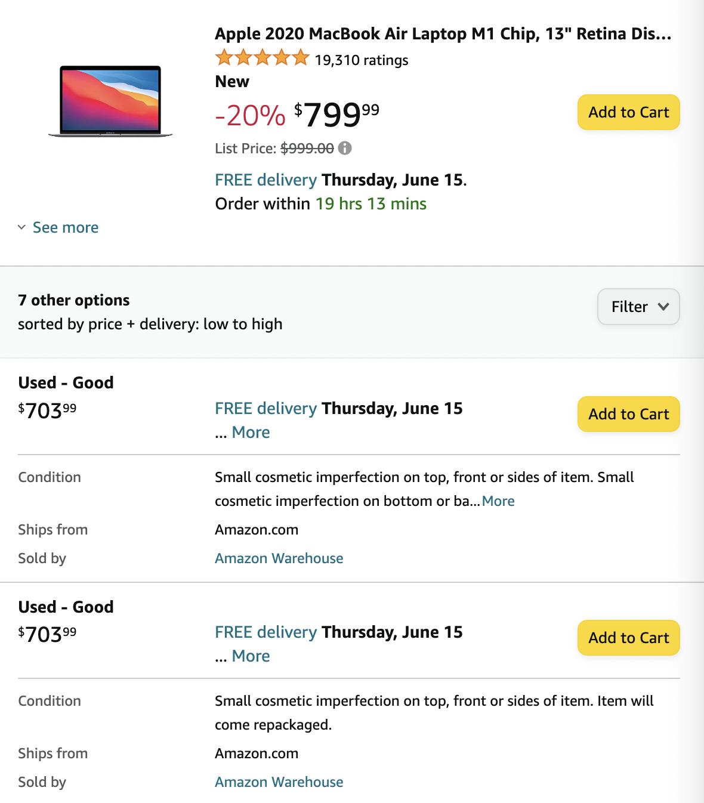Click the $799.99 new item price

coord(337,115)
